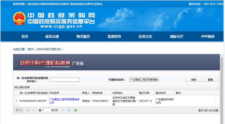
Task: Click the 搜索 button
Action: (x=193, y=80)
